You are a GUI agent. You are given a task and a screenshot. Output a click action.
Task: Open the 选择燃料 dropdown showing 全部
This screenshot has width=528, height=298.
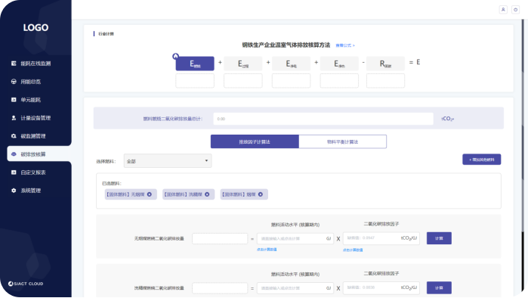click(168, 161)
